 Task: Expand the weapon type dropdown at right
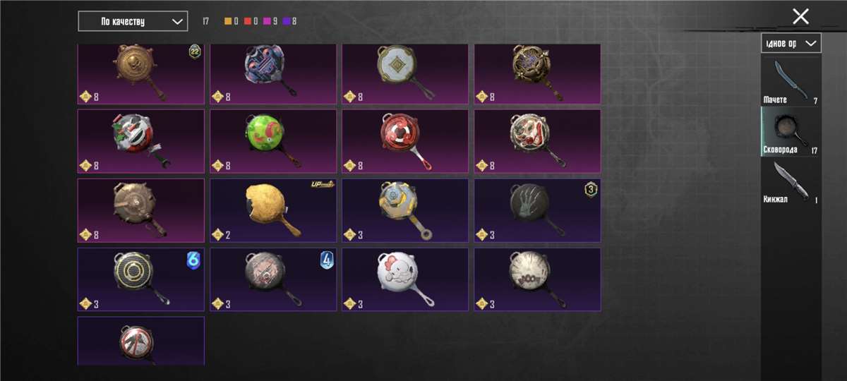click(791, 43)
